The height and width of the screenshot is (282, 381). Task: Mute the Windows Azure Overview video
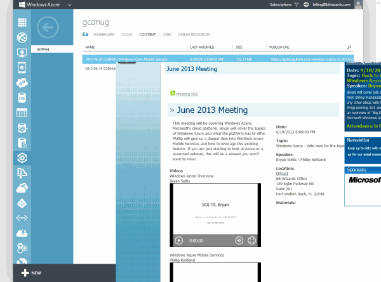239,241
